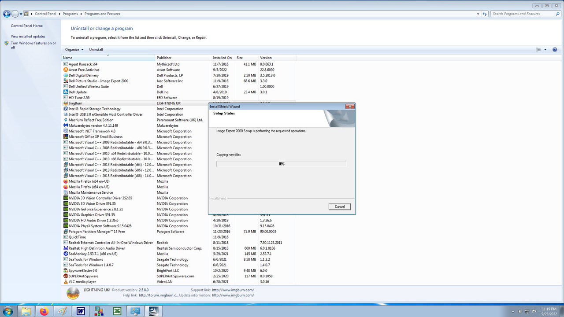Open the view options dropdown arrow
564x317 pixels.
(545, 50)
